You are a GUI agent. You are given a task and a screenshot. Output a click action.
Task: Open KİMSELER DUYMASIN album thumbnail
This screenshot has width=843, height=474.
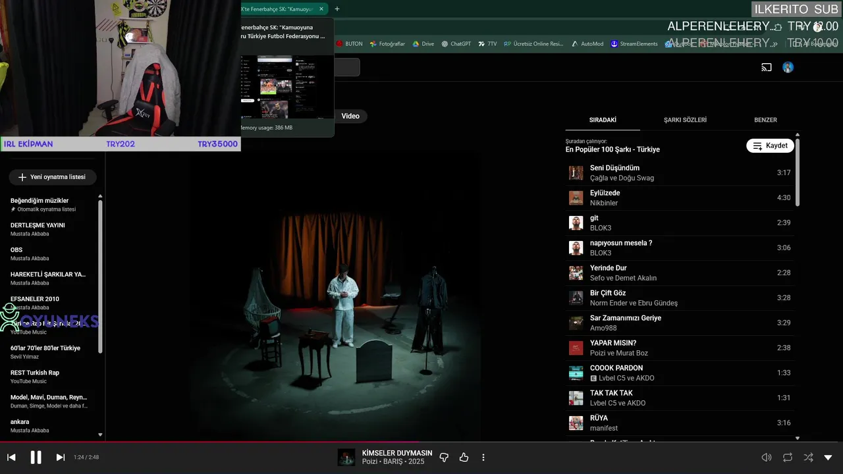tap(346, 457)
